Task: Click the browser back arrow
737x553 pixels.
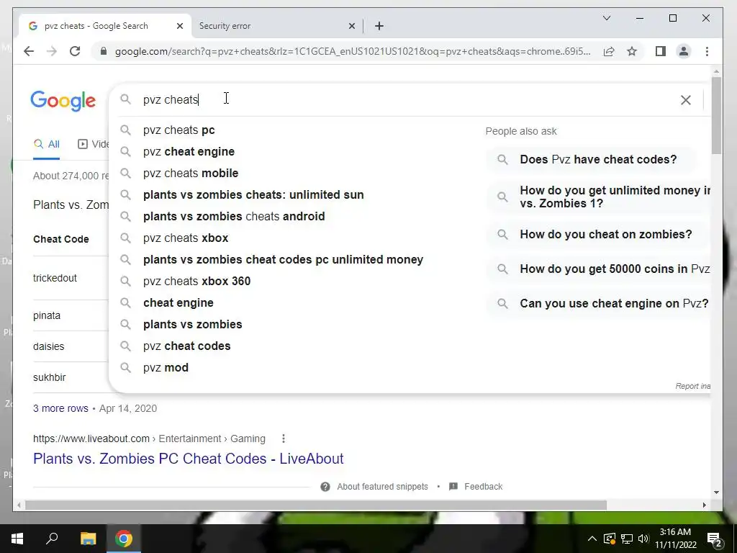Action: point(29,51)
